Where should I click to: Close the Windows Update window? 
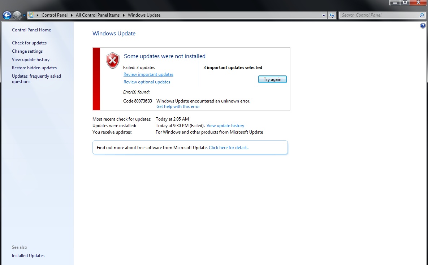(x=419, y=3)
